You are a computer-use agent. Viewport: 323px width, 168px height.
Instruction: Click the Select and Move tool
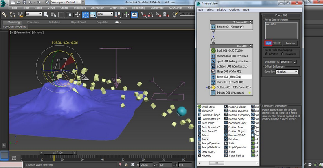tap(78, 14)
